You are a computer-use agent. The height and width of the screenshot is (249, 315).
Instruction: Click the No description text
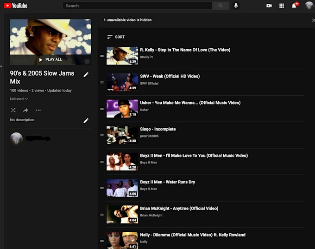22,120
